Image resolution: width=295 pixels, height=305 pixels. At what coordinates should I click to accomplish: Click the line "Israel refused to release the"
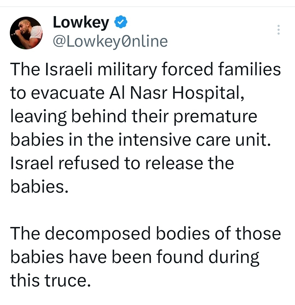pos(122,163)
